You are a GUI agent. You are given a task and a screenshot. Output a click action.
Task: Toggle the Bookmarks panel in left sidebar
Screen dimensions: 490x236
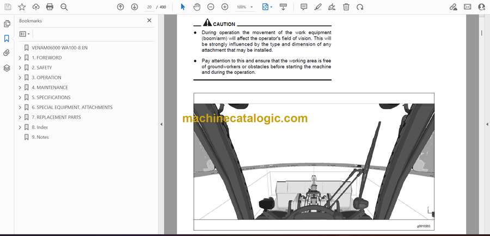click(x=7, y=39)
